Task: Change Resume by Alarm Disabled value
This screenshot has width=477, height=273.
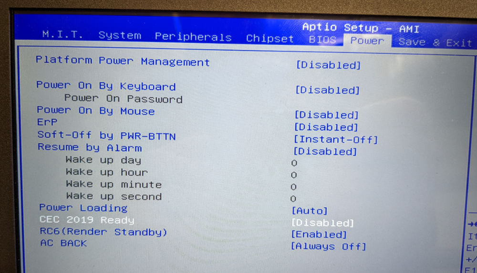Action: [325, 151]
